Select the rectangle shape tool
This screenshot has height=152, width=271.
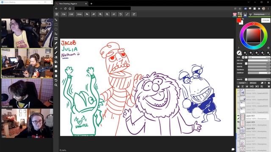tap(56, 67)
